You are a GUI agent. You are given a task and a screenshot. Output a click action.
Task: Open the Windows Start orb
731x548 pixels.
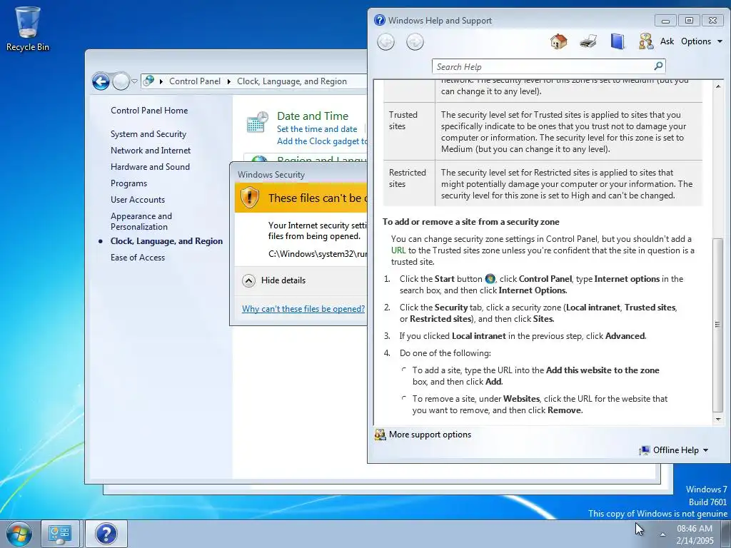[x=19, y=534]
